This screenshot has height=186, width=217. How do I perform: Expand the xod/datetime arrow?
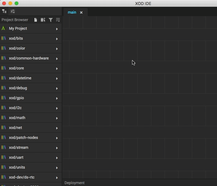coord(57,78)
